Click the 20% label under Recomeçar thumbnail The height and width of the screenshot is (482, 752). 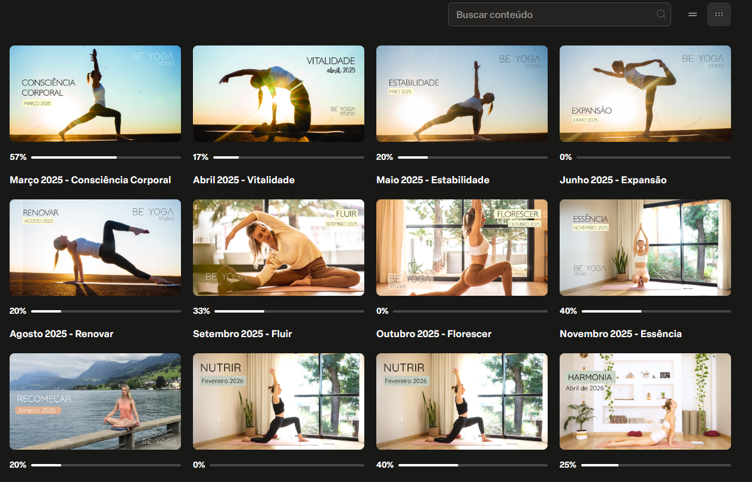coord(18,465)
